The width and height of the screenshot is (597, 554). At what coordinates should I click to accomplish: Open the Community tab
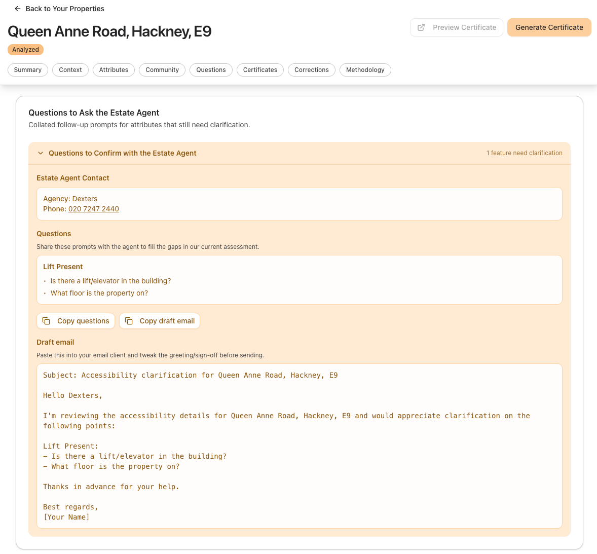click(x=162, y=70)
